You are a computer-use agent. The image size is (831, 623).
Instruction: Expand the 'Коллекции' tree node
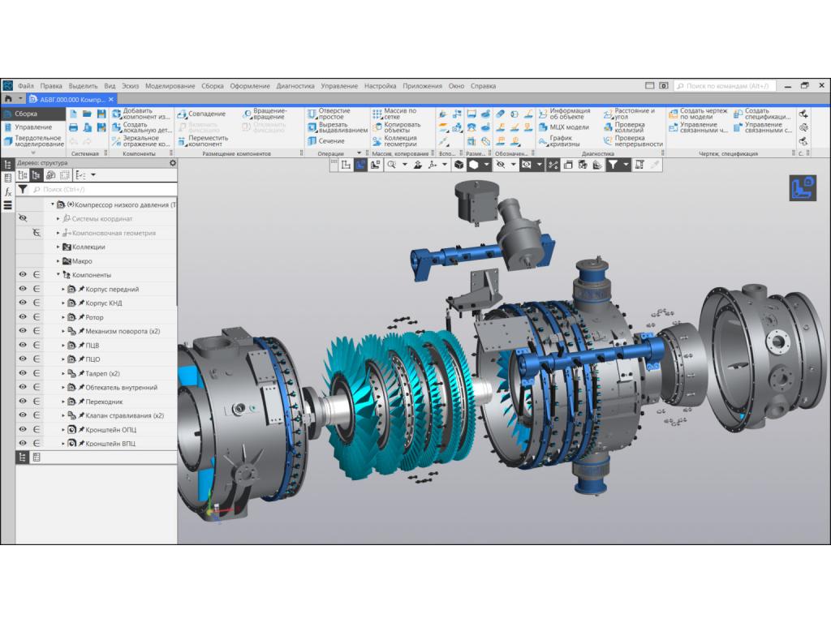pos(58,247)
